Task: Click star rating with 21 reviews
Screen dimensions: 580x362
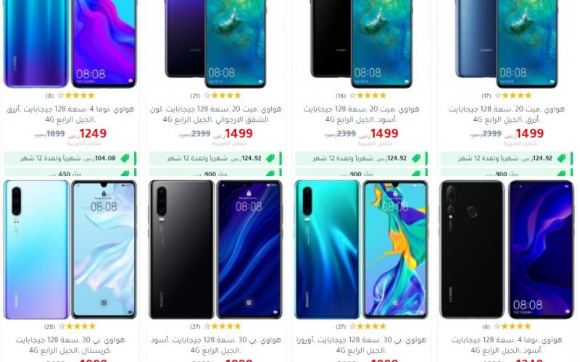Action: coord(222,96)
